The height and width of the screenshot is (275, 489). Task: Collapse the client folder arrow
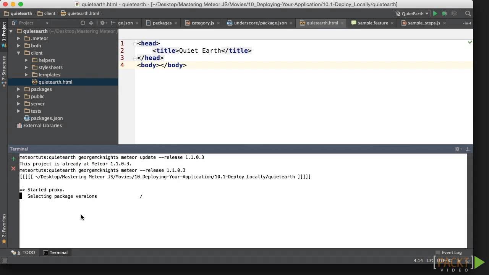(x=19, y=53)
